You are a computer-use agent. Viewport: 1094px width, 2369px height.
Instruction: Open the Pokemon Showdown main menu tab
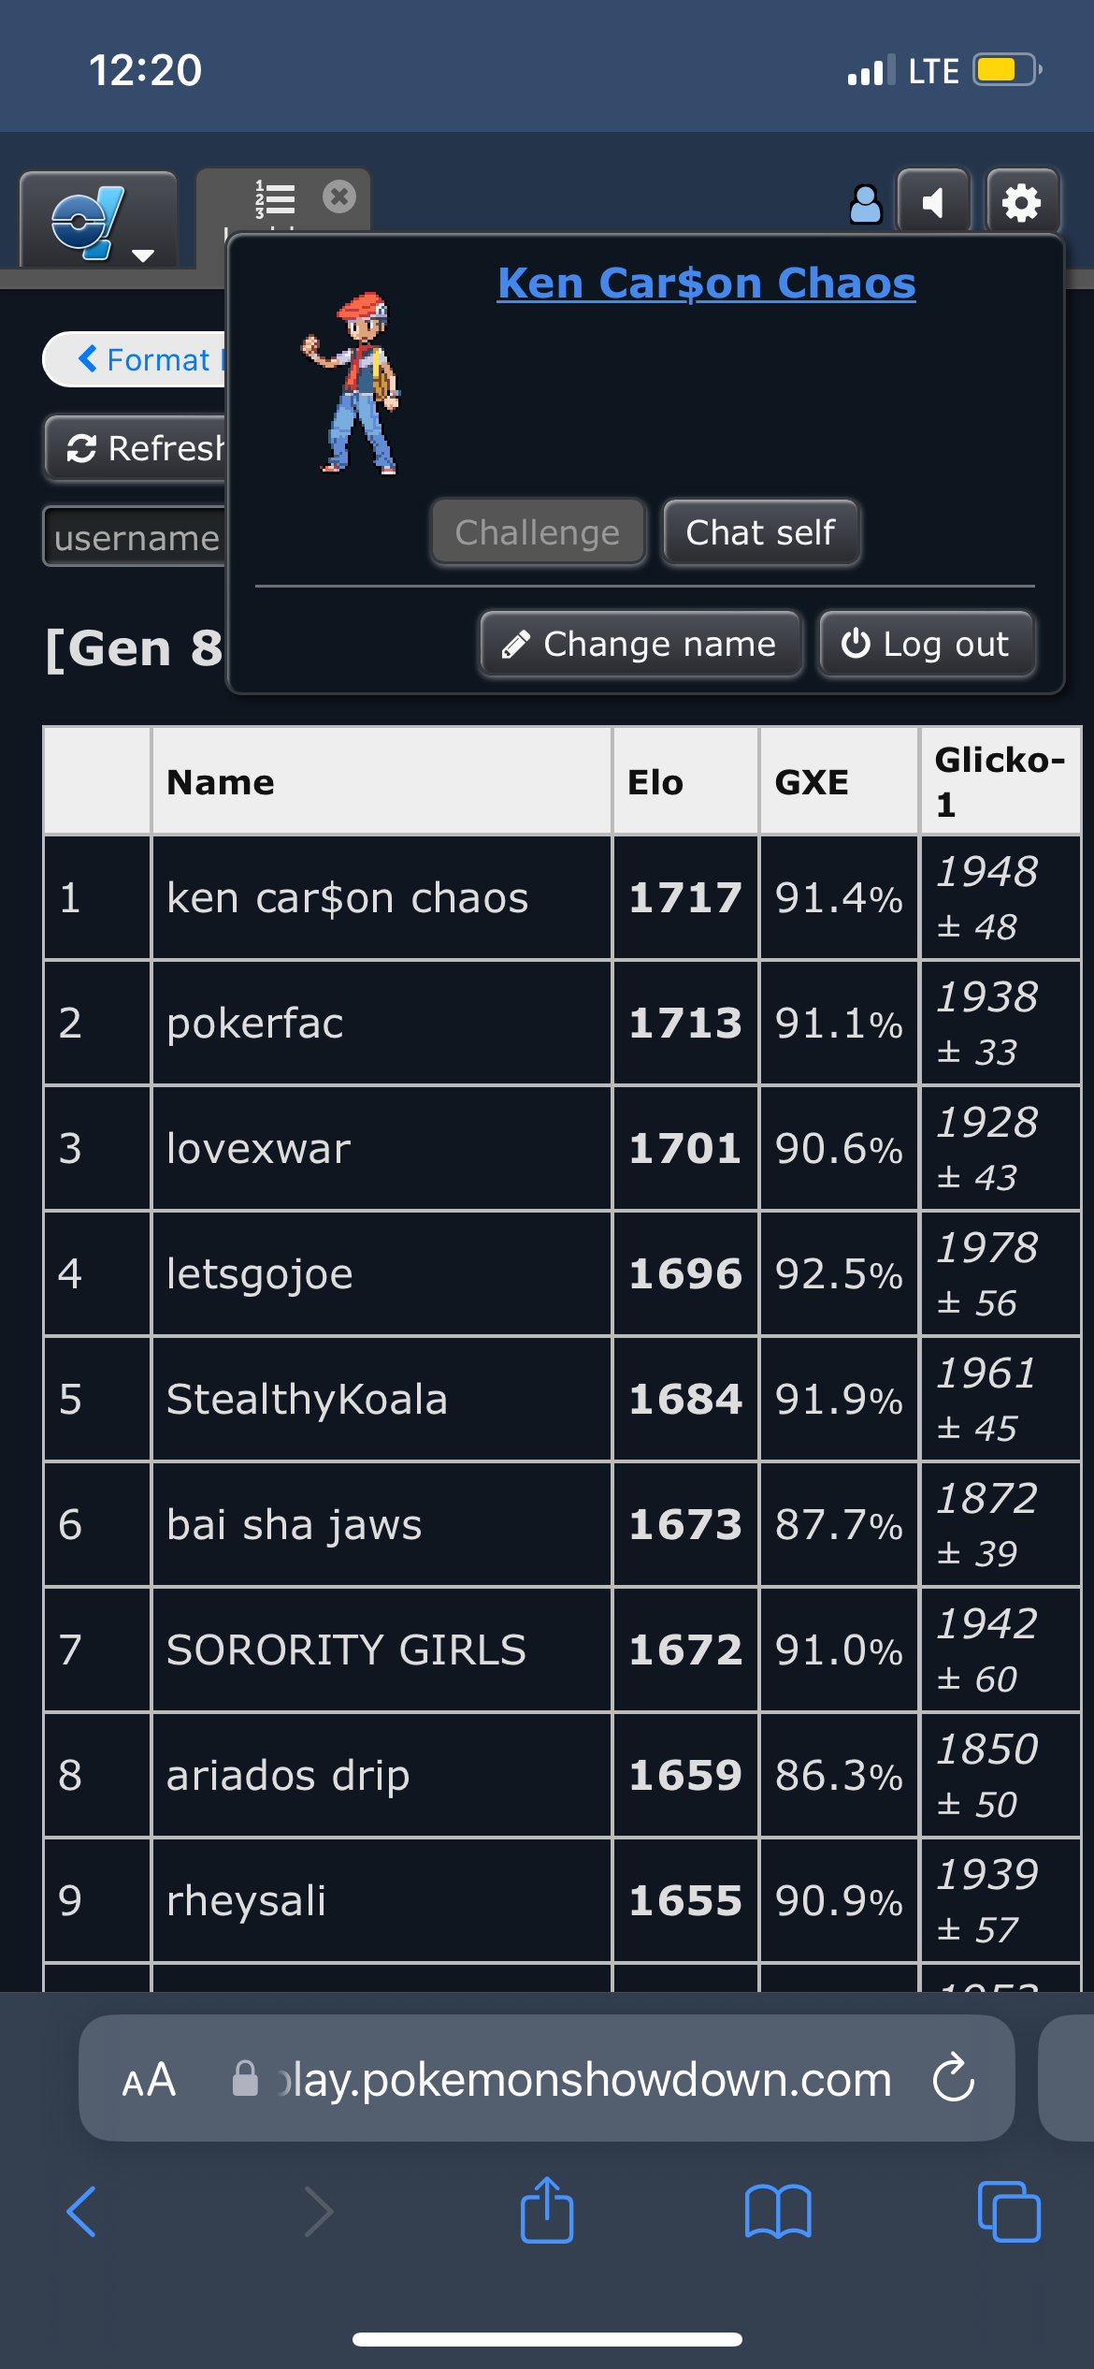(x=98, y=222)
